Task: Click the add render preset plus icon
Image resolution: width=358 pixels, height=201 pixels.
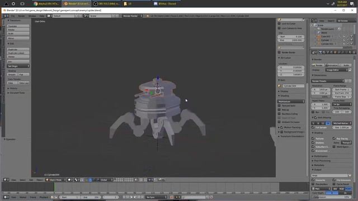Action: click(x=346, y=81)
